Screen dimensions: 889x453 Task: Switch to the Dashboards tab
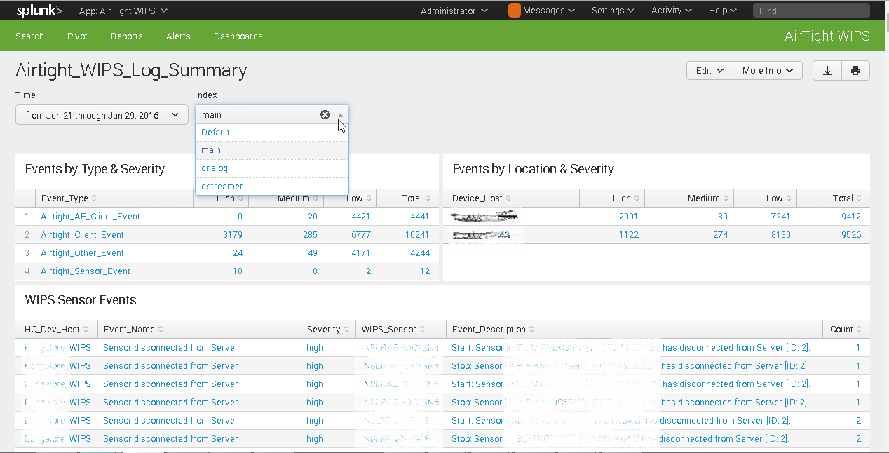click(x=238, y=36)
